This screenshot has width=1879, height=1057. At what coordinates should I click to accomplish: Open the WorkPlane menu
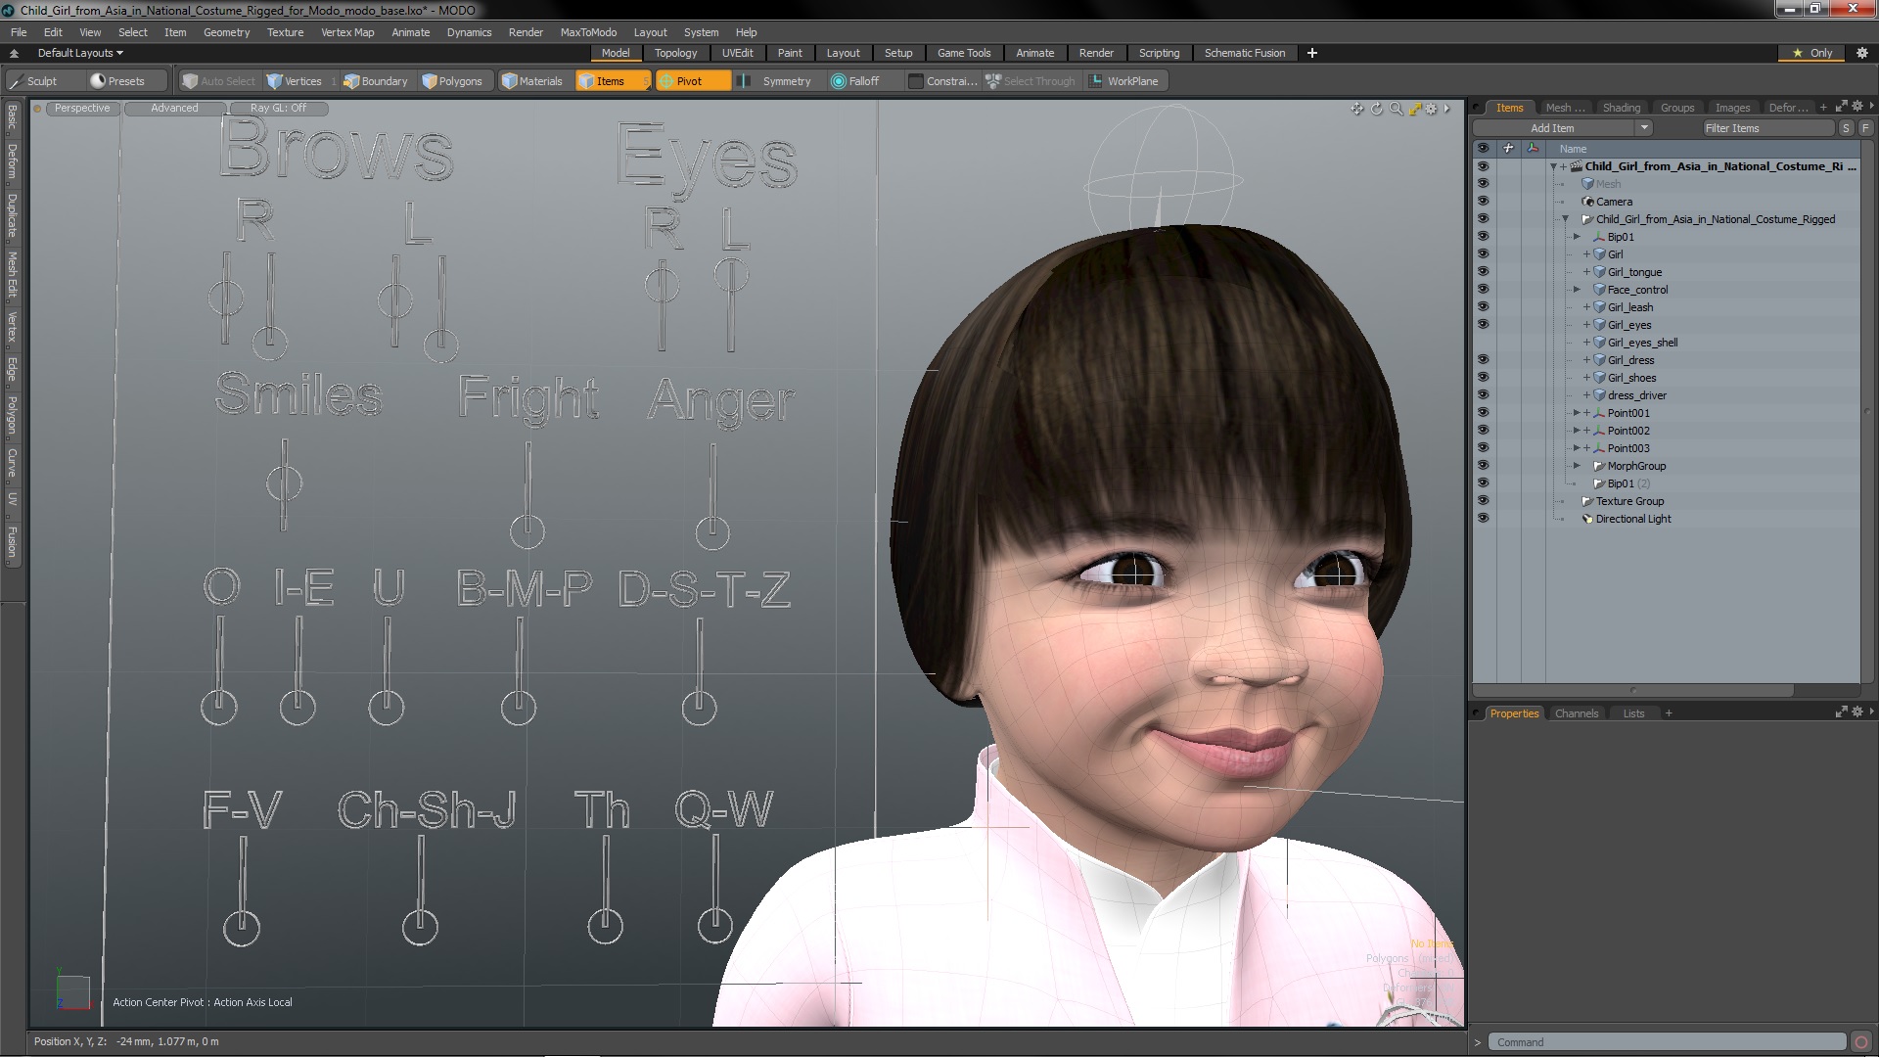pyautogui.click(x=1124, y=81)
